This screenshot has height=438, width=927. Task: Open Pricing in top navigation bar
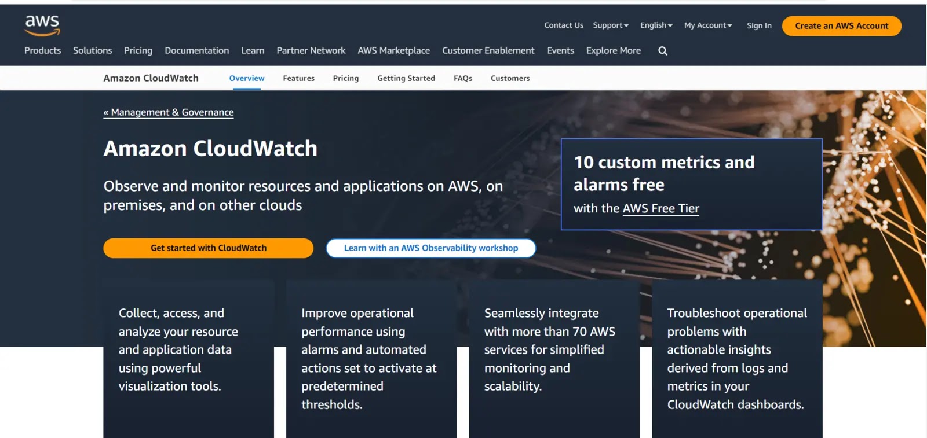(x=138, y=50)
